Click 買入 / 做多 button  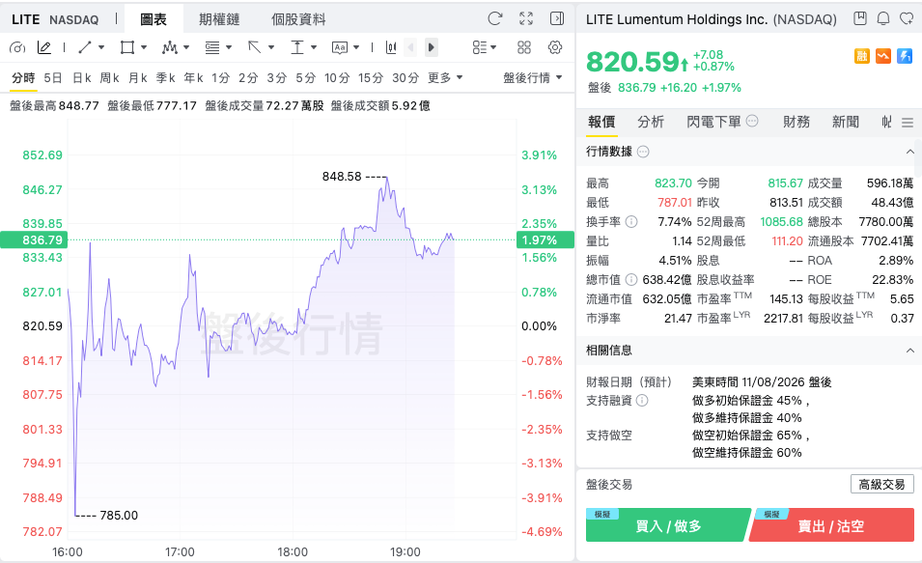click(668, 525)
